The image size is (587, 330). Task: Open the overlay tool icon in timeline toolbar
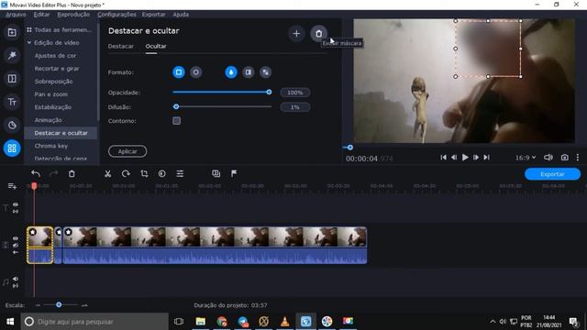tap(216, 173)
